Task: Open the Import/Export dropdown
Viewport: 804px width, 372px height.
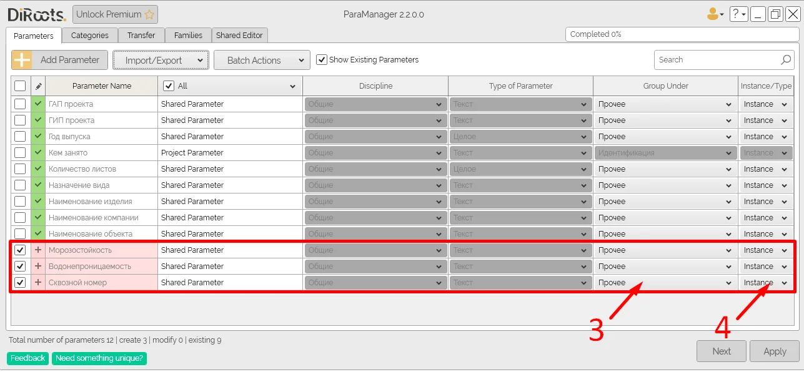Action: coord(161,61)
